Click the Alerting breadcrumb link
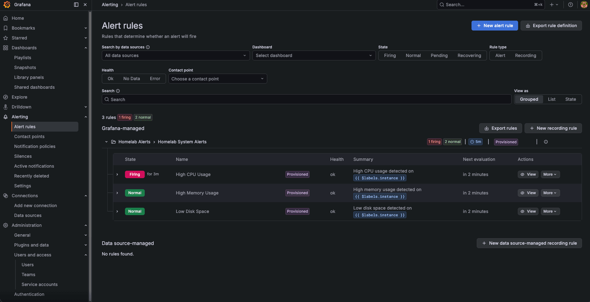 coord(110,5)
